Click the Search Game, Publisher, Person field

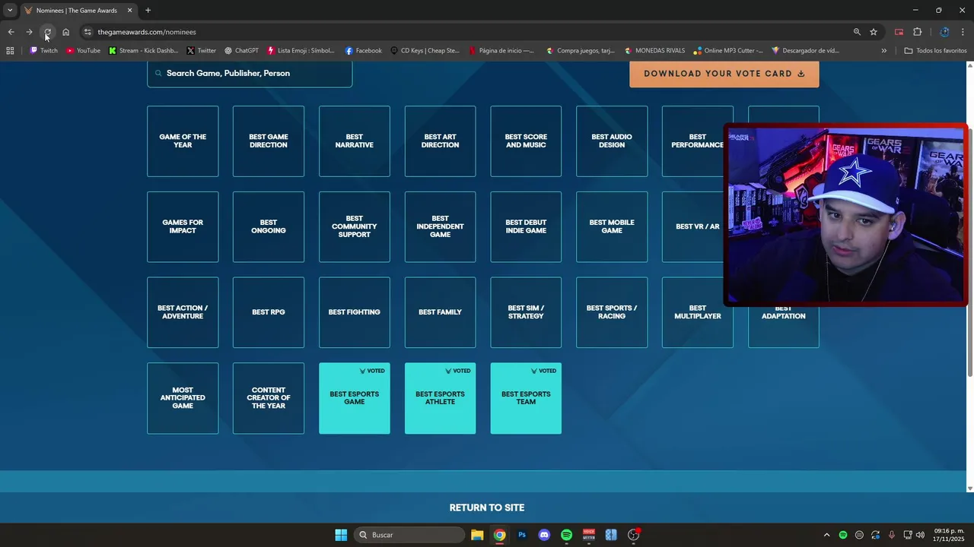point(250,74)
